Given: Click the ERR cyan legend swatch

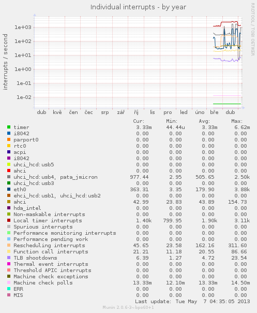Looking at the screenshot, I should (9, 289).
